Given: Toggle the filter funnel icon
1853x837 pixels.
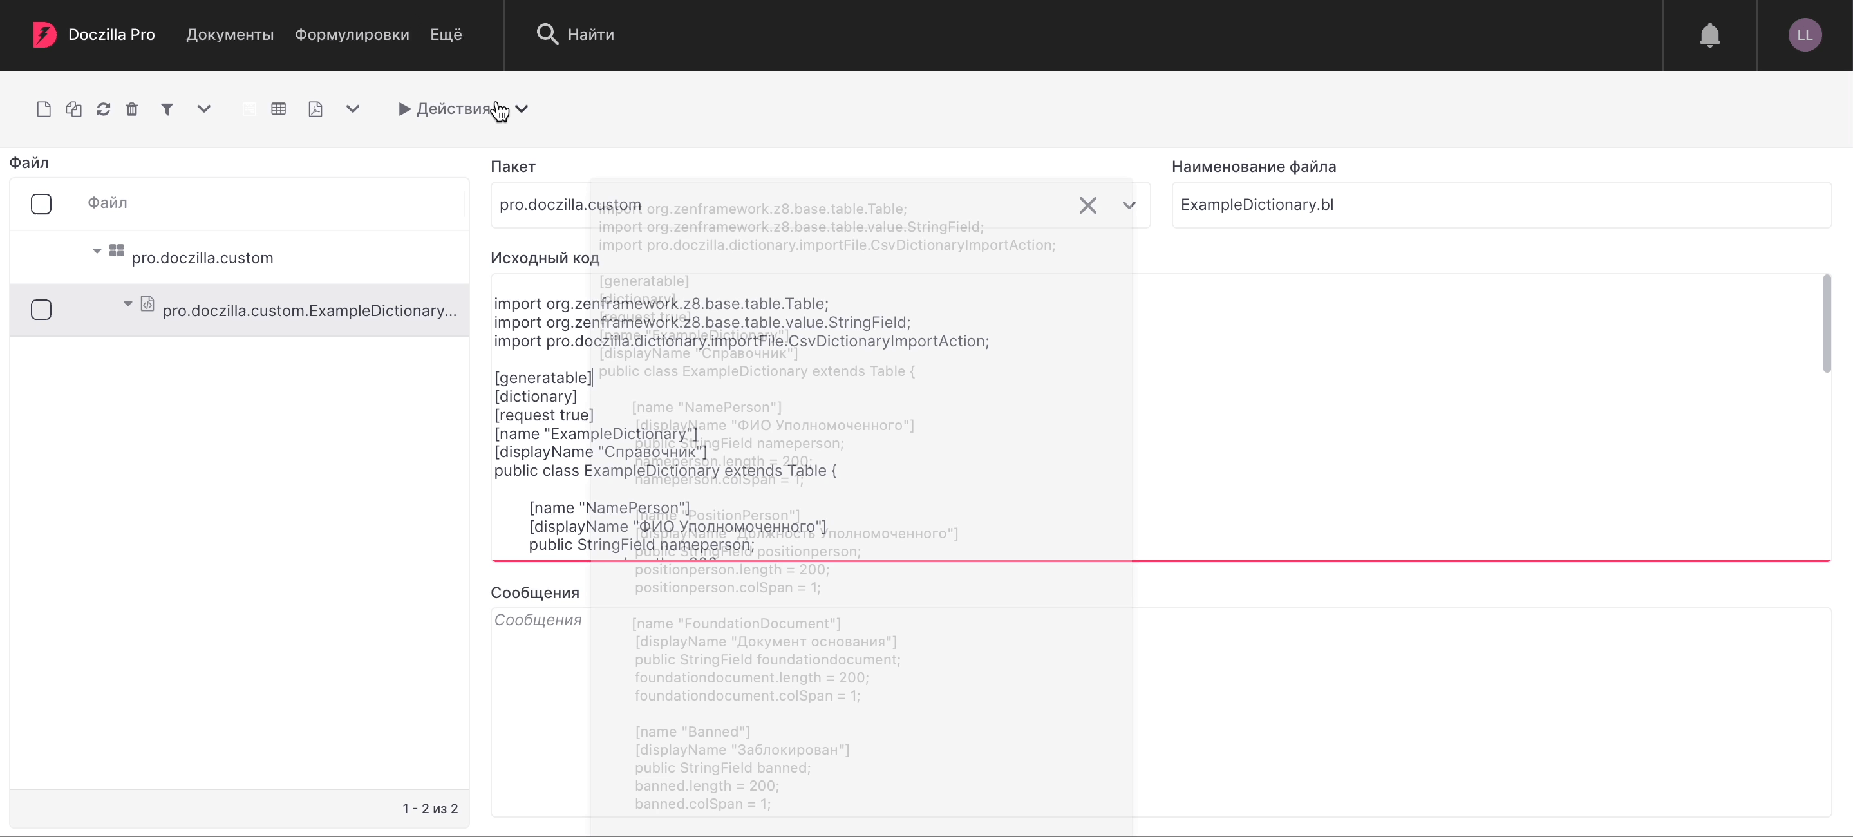Looking at the screenshot, I should click(167, 109).
